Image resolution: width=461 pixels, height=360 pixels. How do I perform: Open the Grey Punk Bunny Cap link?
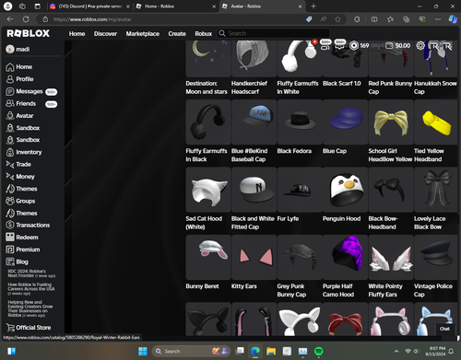291,290
